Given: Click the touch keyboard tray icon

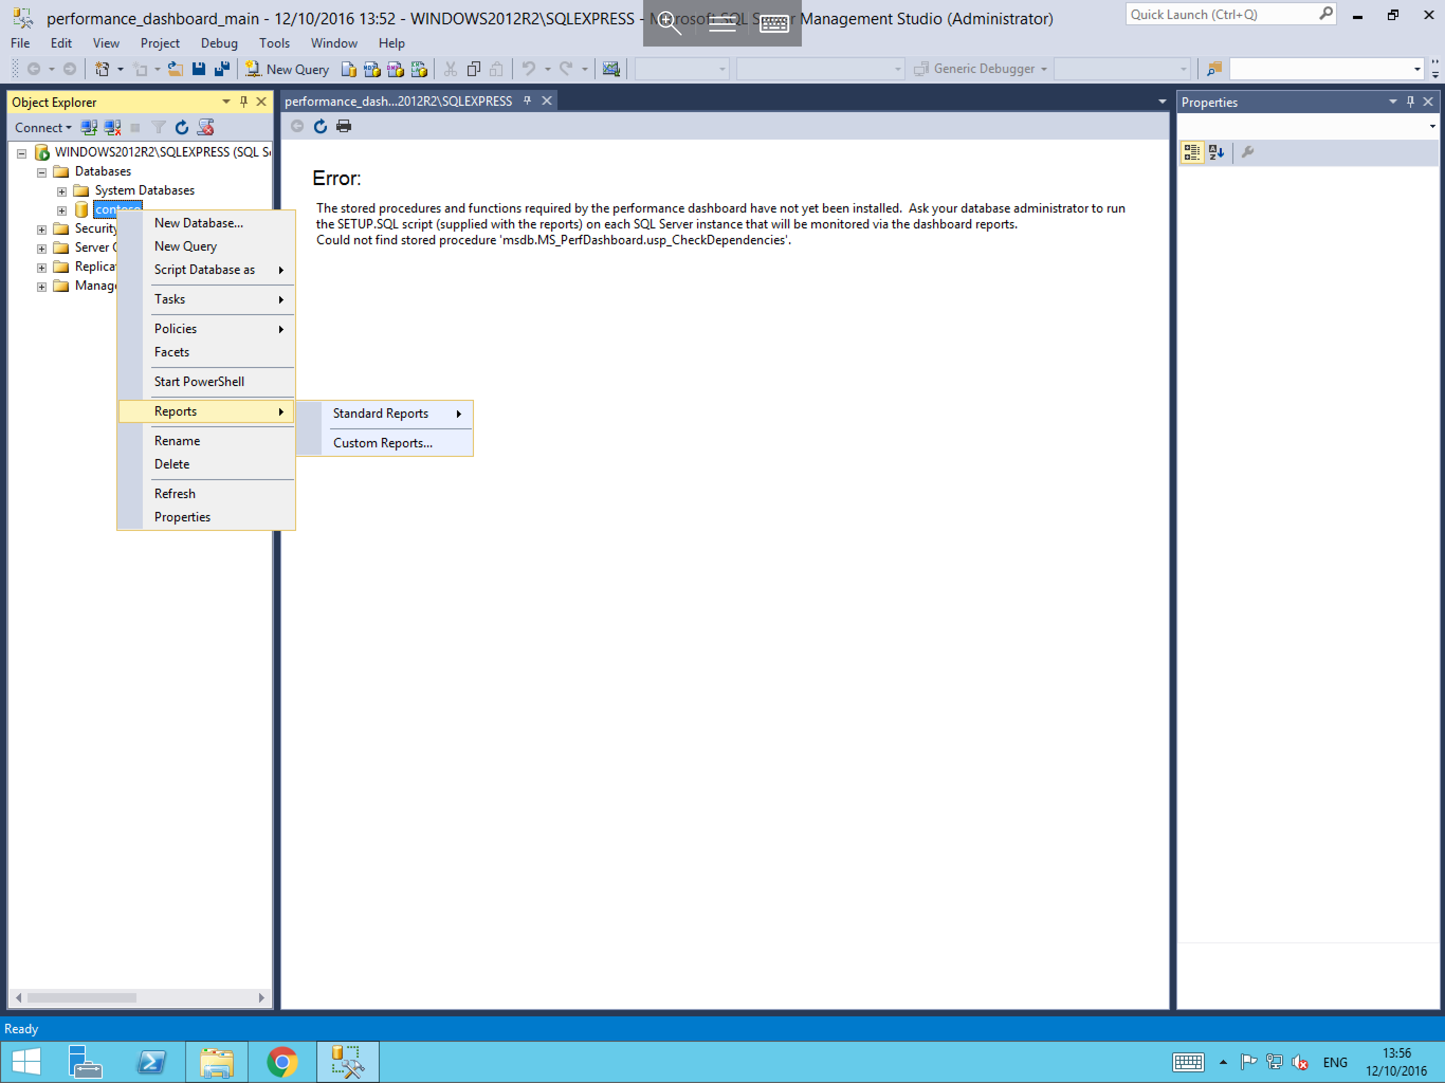Looking at the screenshot, I should [x=1187, y=1063].
